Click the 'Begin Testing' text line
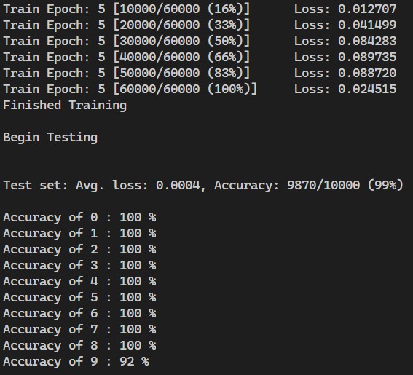This screenshot has width=413, height=375. click(x=50, y=138)
